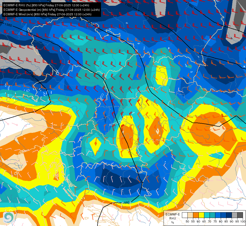Pick the light grey legend swatch for 90-95%
The image size is (246, 226).
[x=234, y=215]
